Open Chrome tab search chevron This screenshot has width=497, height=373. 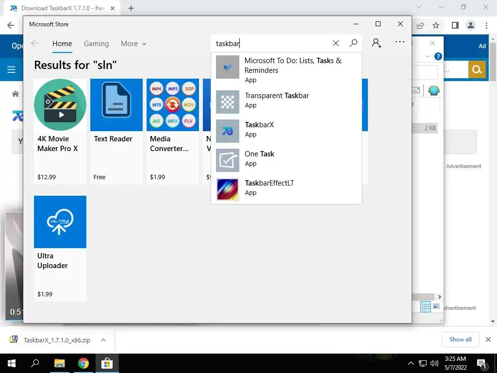point(419,7)
